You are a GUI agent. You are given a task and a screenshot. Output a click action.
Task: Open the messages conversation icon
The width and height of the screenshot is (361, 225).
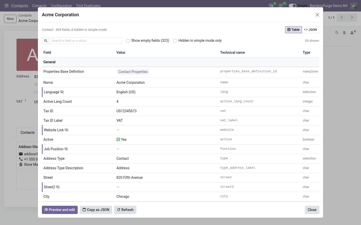click(x=271, y=5)
